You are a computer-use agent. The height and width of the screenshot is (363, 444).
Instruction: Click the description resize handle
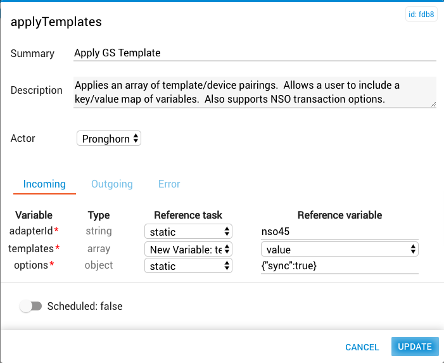(433, 104)
